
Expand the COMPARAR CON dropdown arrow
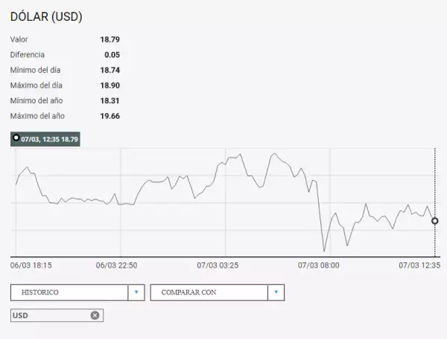[x=276, y=292]
